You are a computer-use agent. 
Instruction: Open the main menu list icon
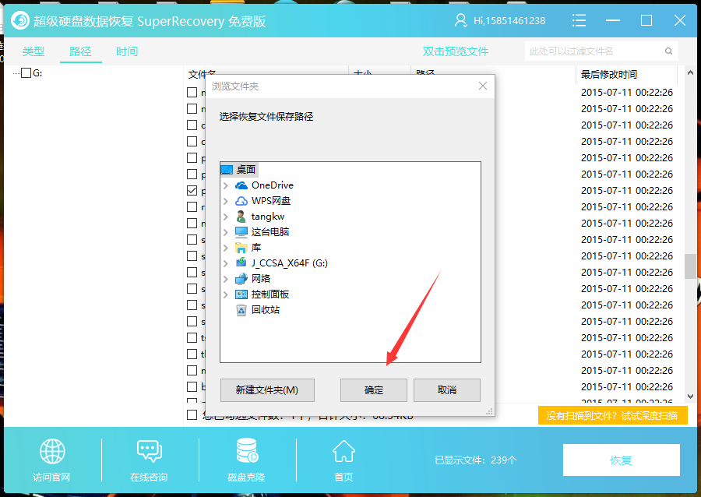tap(579, 20)
